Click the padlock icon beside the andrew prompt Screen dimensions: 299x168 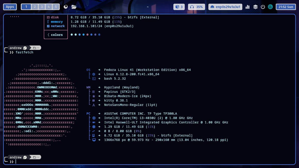pyautogui.click(x=25, y=48)
